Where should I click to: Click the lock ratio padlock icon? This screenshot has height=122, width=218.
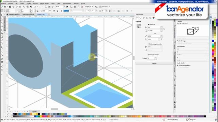point(38,11)
